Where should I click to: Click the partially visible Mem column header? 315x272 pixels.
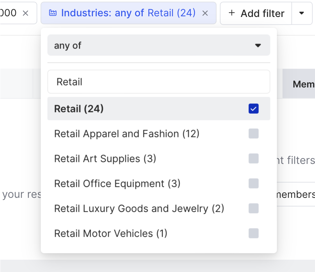tap(303, 84)
